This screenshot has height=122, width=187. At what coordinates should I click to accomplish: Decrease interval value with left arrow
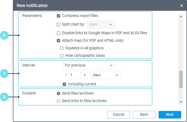[x=66, y=75]
